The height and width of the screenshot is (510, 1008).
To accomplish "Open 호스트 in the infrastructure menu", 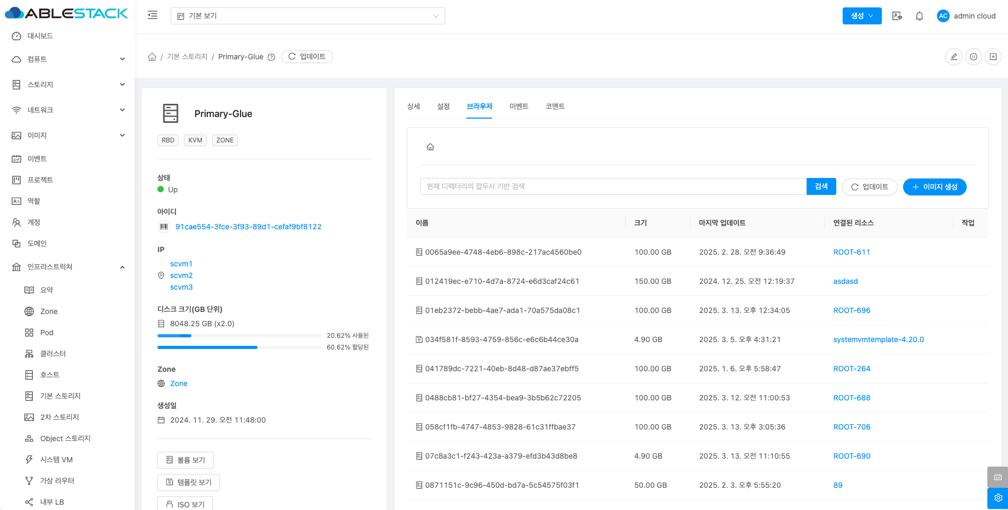I will [x=50, y=375].
